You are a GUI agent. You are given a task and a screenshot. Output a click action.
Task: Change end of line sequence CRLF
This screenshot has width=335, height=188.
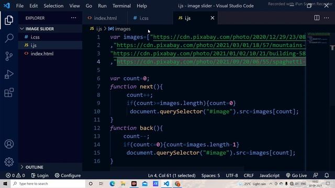tap(249, 175)
